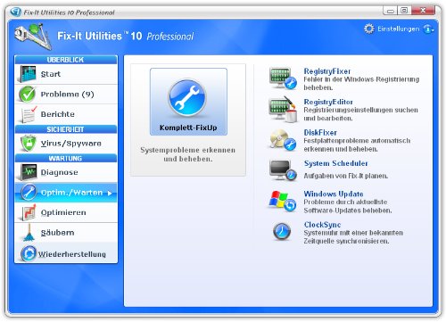Launch the DiskFixer link
The height and width of the screenshot is (322, 446).
pyautogui.click(x=320, y=133)
